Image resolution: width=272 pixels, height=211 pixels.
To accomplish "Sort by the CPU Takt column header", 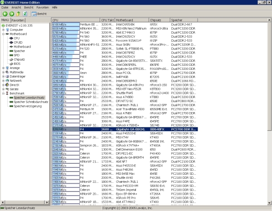I will [107, 20].
